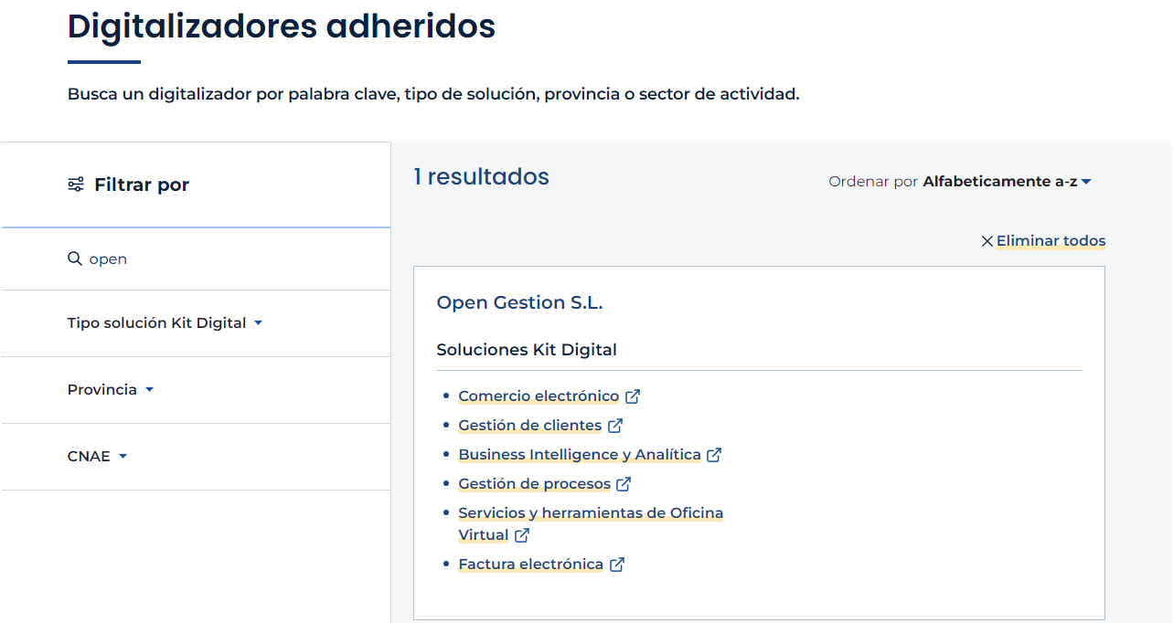Open the Comercio electrónico link
Image resolution: width=1173 pixels, height=623 pixels.
pyautogui.click(x=539, y=396)
